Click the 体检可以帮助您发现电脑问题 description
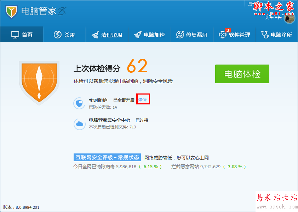This screenshot has height=212, width=298. [123, 81]
